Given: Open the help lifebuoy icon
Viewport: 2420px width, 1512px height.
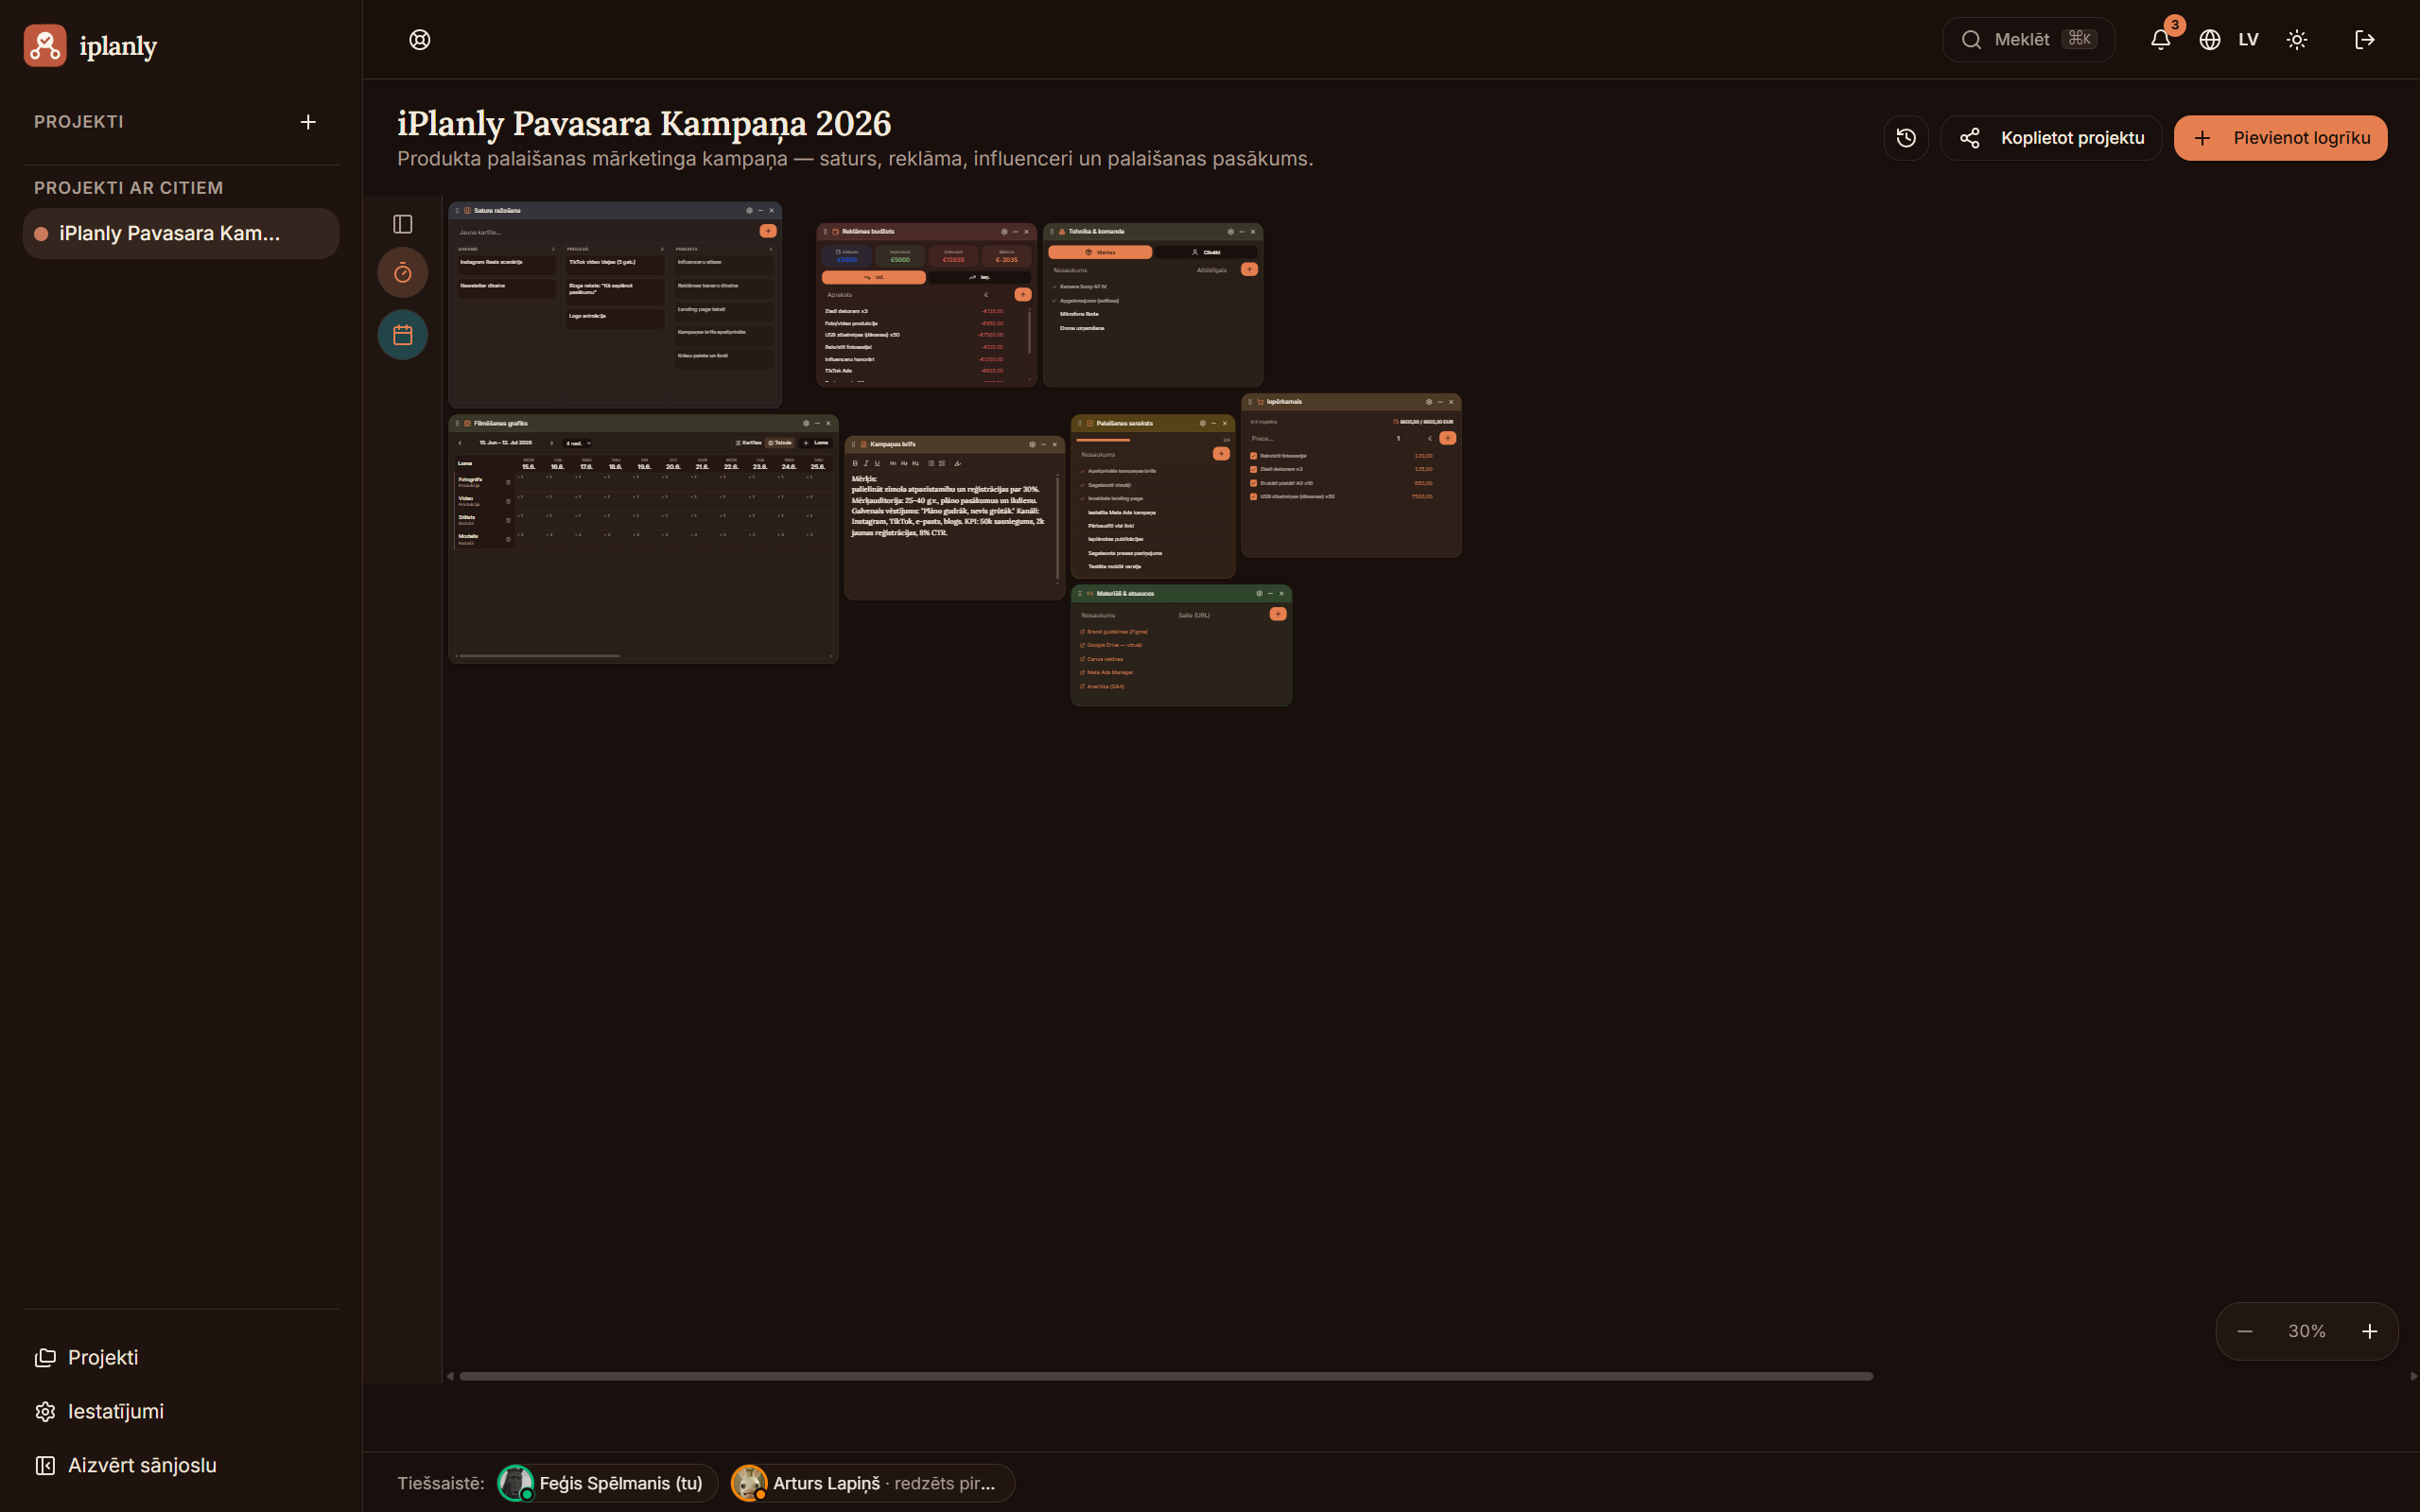Looking at the screenshot, I should tap(420, 40).
